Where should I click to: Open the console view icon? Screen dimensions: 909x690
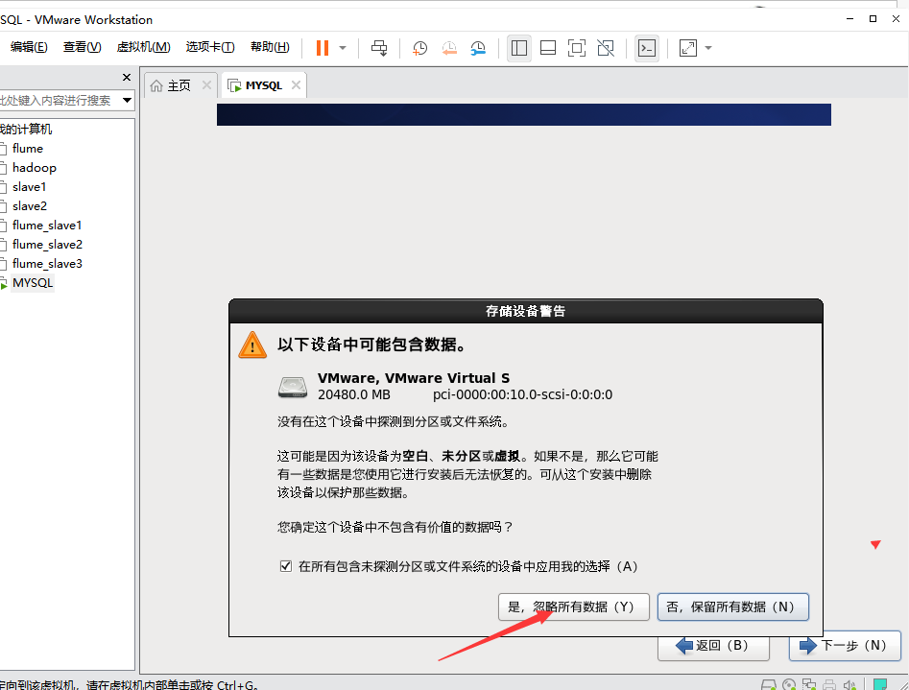(x=646, y=48)
